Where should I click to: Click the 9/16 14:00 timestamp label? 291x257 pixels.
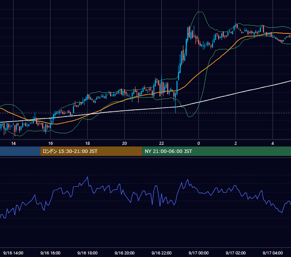coord(13,253)
